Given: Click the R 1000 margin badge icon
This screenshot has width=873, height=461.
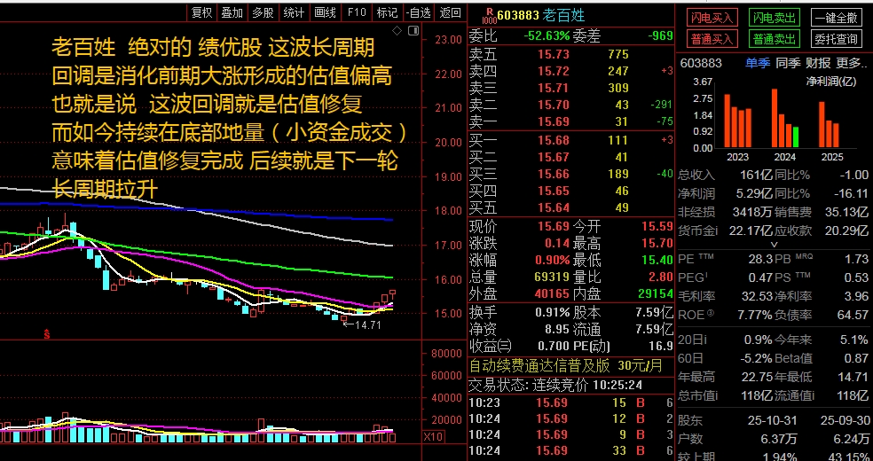Looking at the screenshot, I should click(x=490, y=14).
